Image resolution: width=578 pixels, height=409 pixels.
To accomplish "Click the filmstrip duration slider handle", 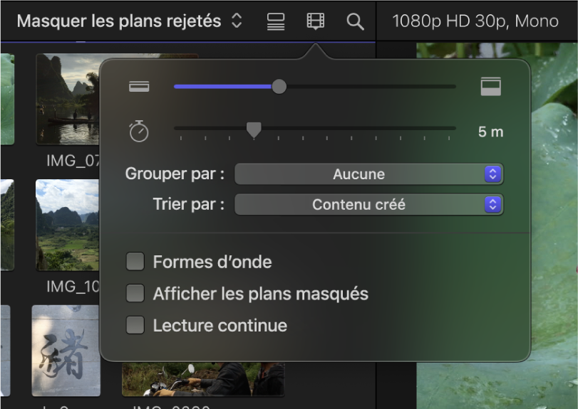I will tap(254, 129).
